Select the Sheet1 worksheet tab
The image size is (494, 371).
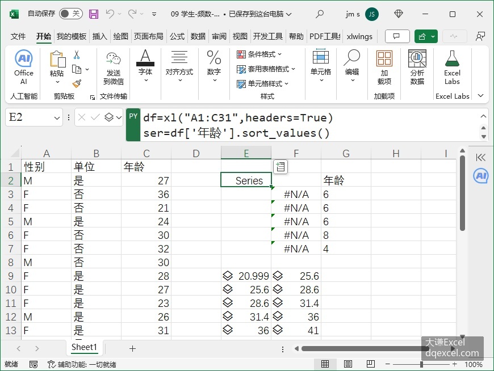point(84,347)
